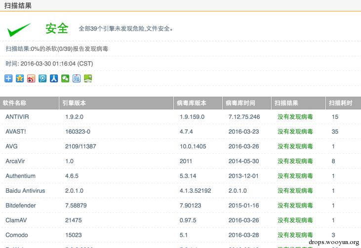Click the Baidu Tieba share icon
The image size is (361, 248).
(x=77, y=78)
